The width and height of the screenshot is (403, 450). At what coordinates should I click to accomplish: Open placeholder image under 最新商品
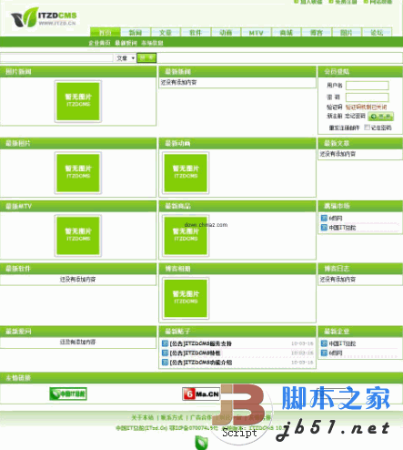[186, 236]
